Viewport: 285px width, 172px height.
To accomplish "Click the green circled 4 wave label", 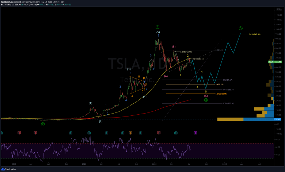I will pos(206,100).
